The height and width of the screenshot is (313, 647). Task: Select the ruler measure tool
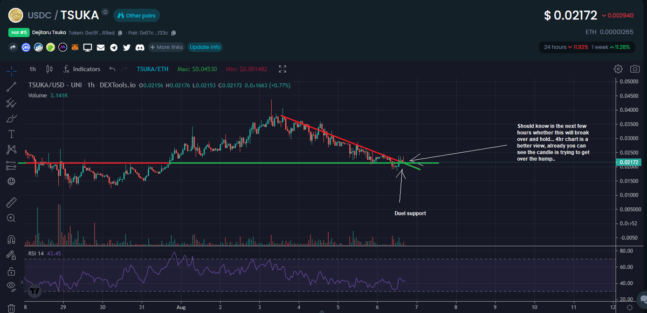[11, 202]
